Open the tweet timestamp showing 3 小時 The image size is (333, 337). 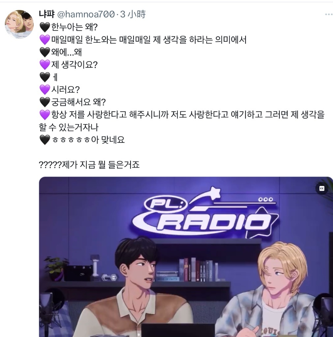(x=133, y=14)
